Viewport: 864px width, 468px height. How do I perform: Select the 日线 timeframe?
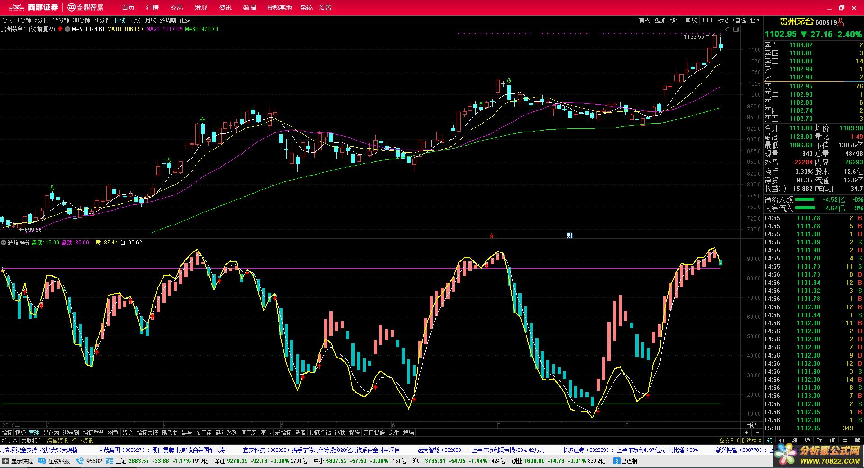pos(120,20)
